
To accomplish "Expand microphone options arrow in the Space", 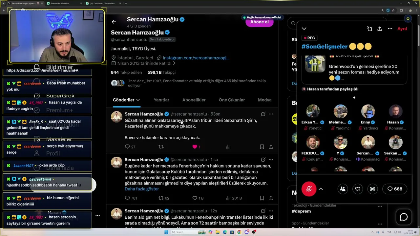I will [321, 189].
